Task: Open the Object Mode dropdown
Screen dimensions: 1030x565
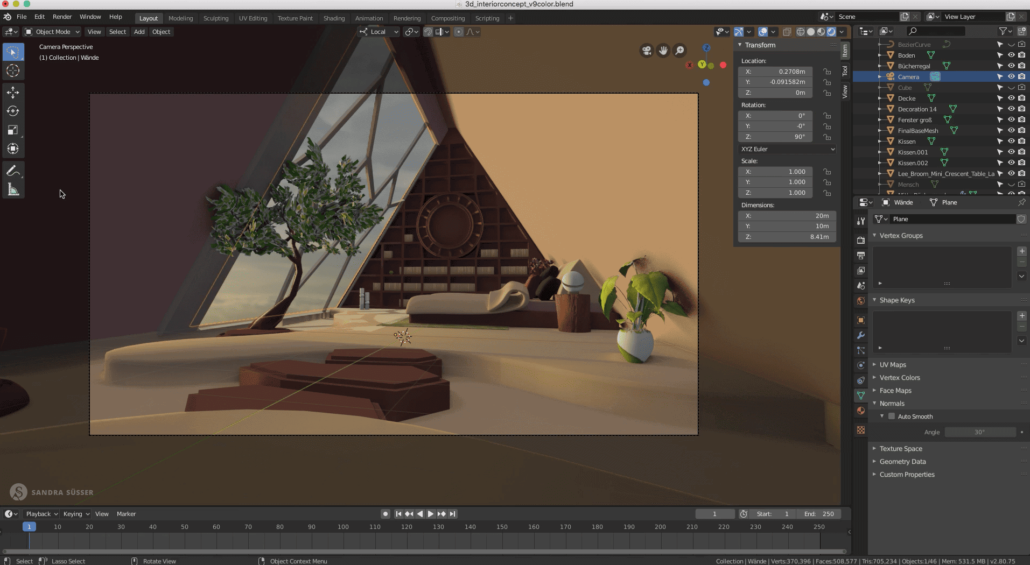Action: coord(53,32)
